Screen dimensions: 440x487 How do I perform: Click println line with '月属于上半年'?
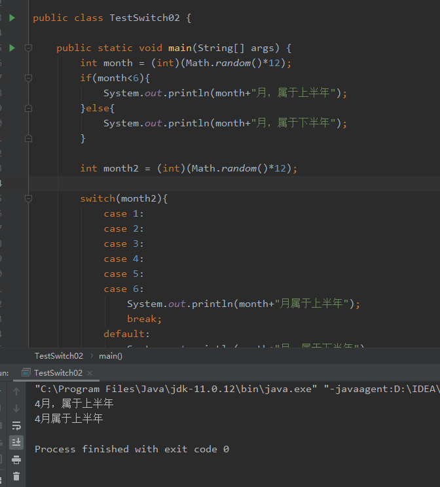(x=244, y=304)
